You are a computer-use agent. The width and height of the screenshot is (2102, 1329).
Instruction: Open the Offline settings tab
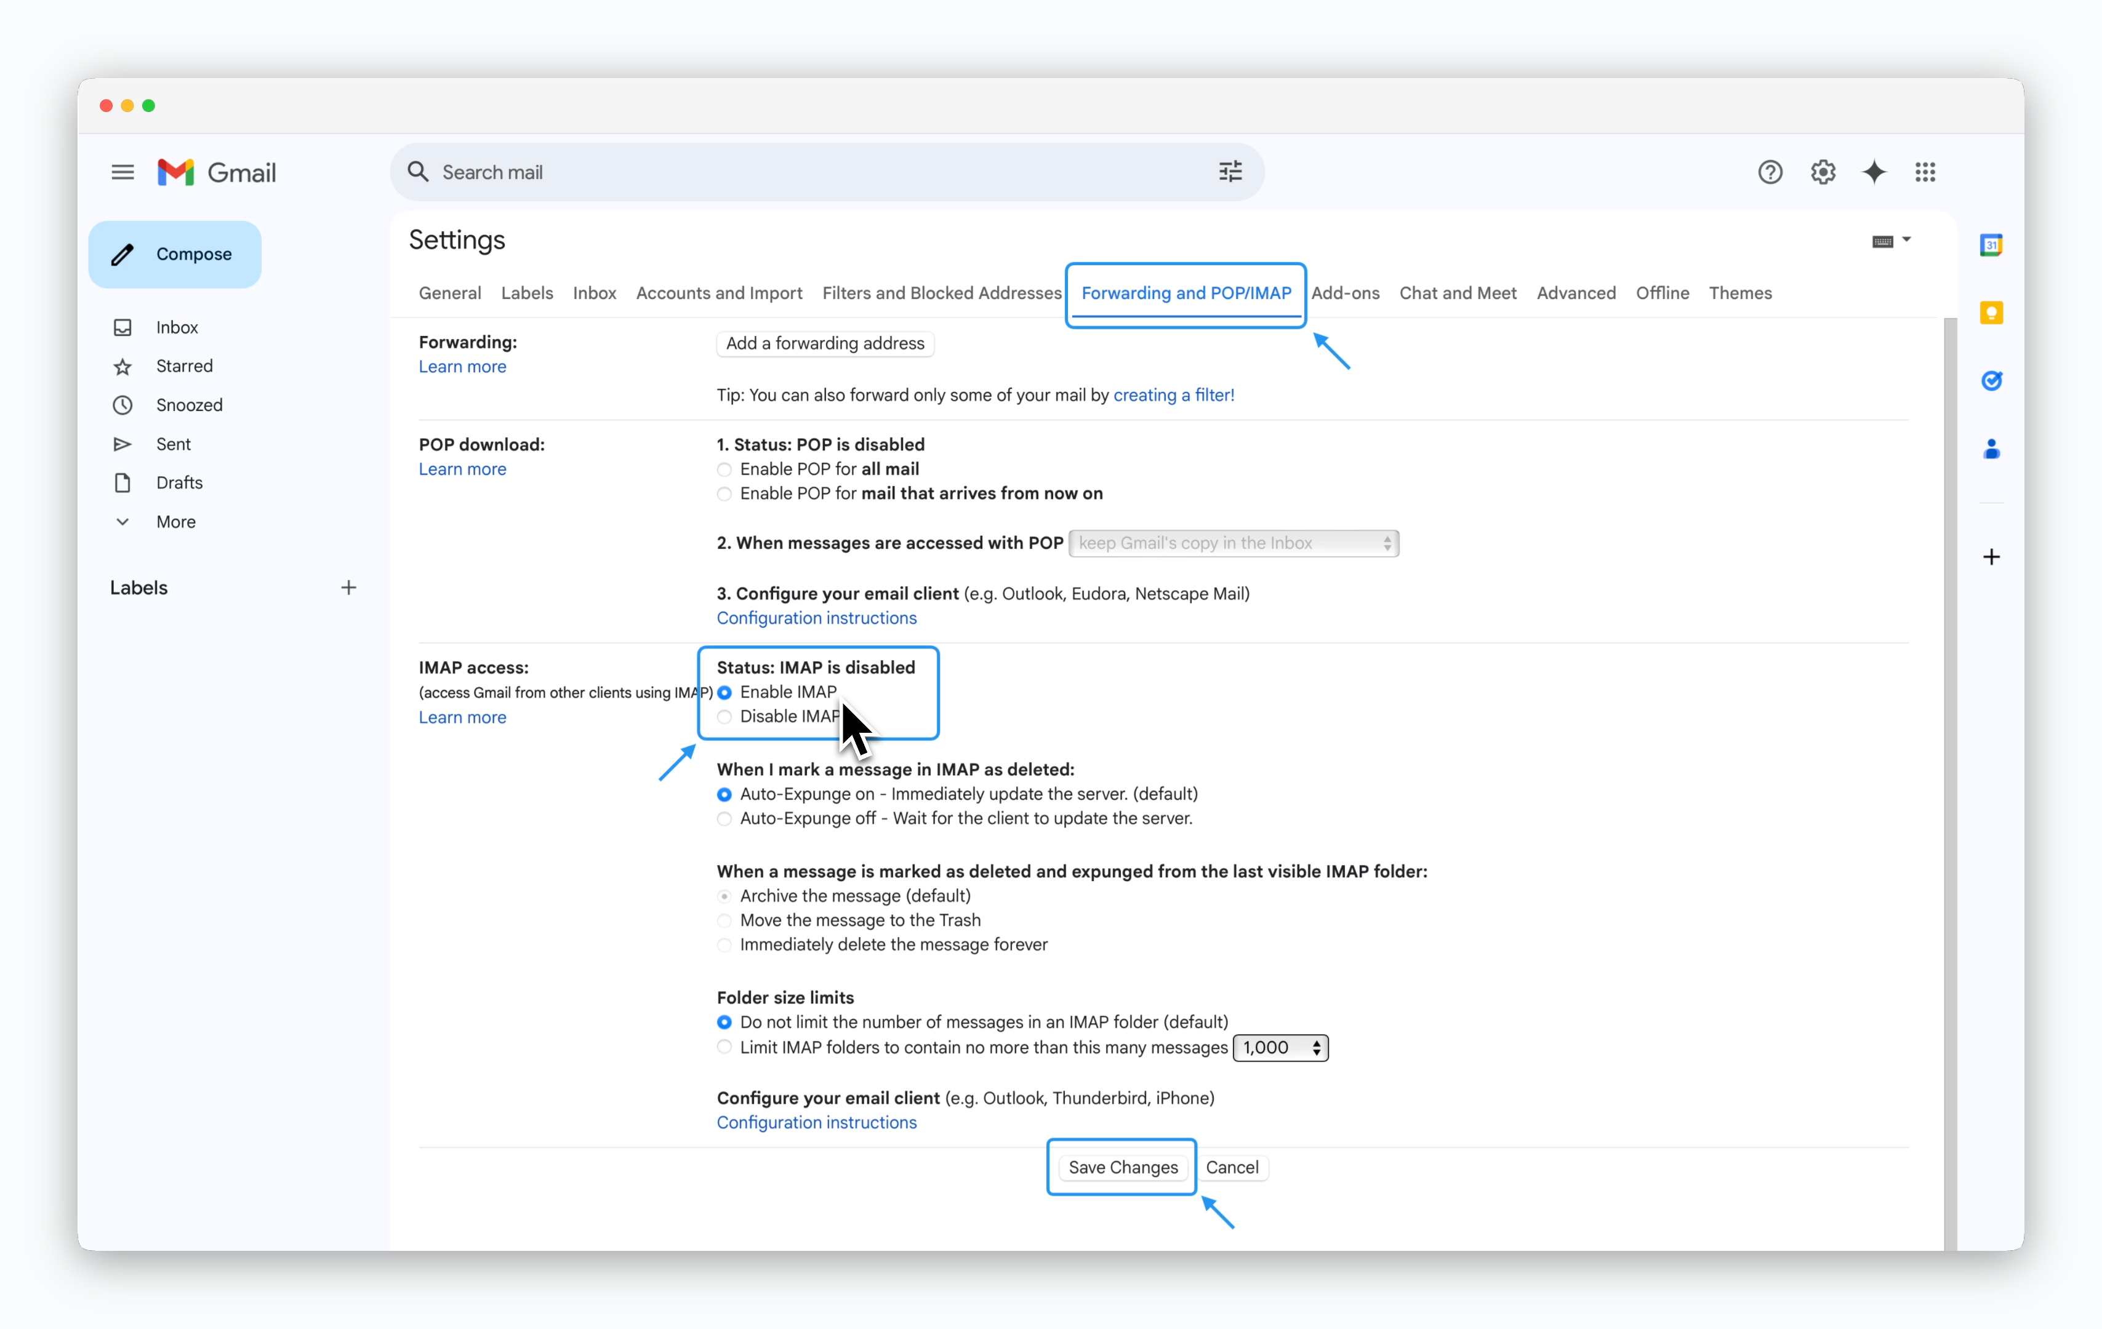pos(1662,293)
